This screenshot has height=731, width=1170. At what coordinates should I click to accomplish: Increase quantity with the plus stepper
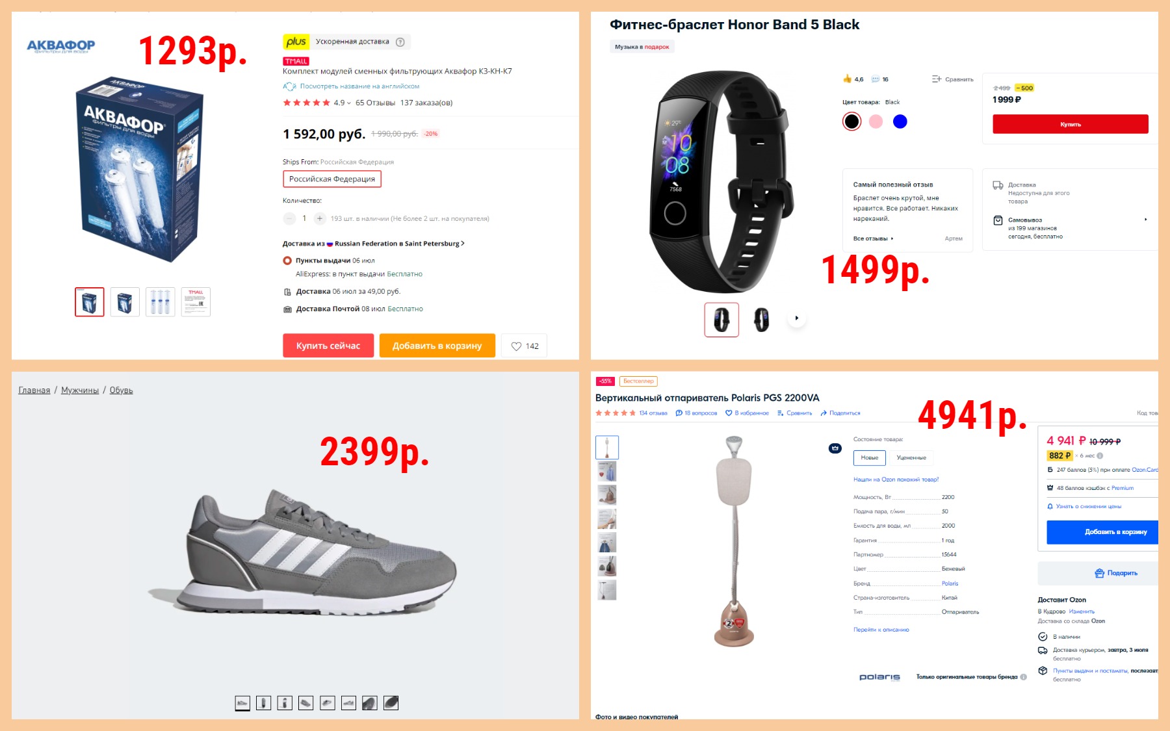click(x=320, y=219)
